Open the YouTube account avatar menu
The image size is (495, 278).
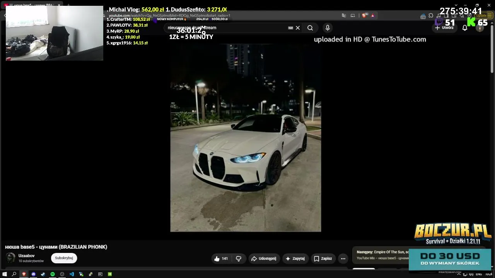[480, 28]
